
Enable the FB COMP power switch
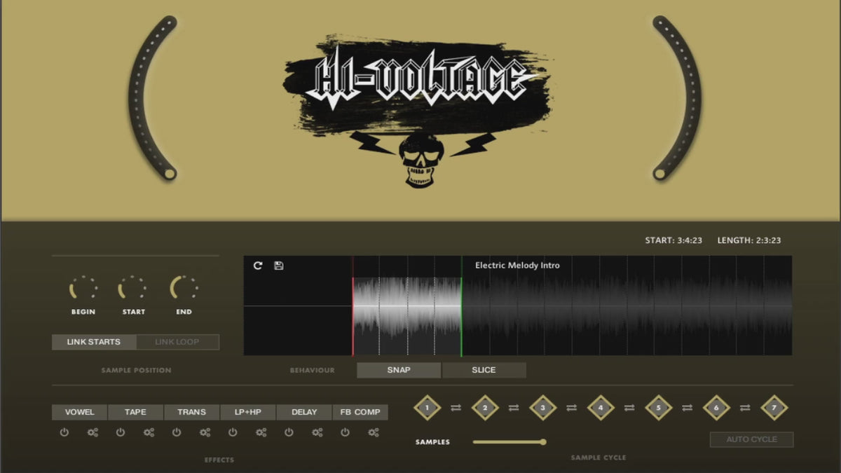click(x=345, y=432)
